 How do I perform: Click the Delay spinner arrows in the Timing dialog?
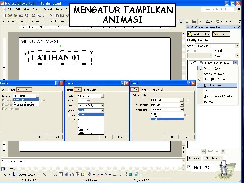pos(88,101)
